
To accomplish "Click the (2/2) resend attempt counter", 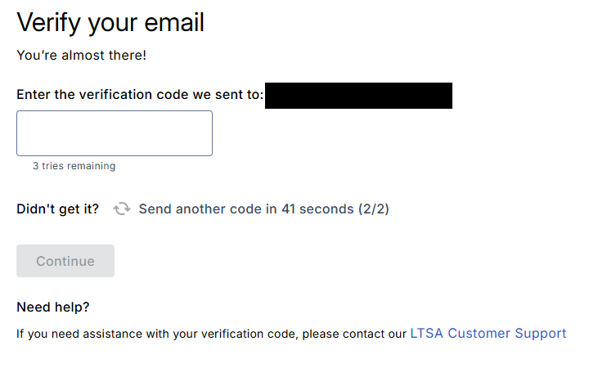I will click(x=374, y=209).
